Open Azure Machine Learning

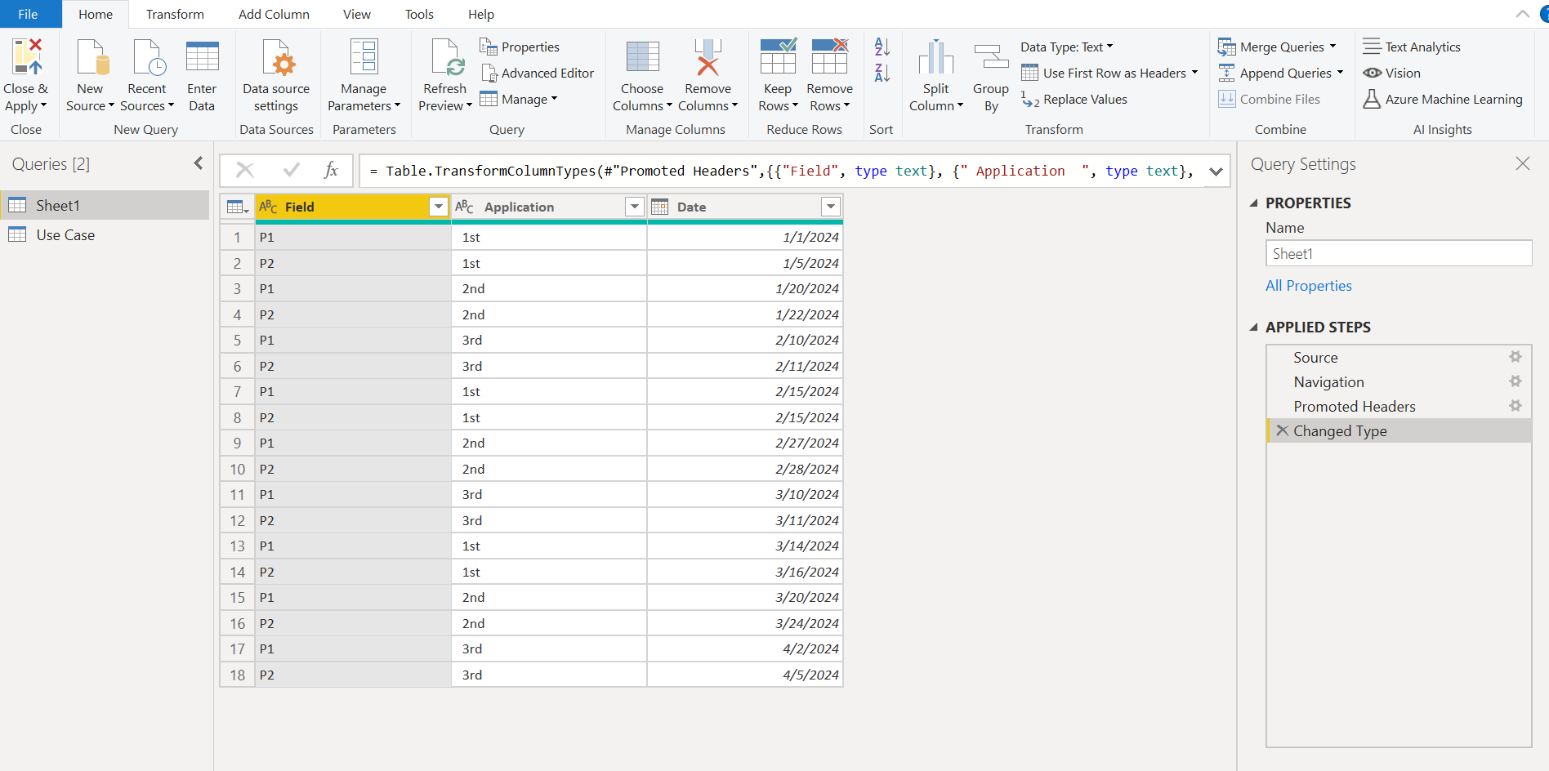click(x=1442, y=99)
